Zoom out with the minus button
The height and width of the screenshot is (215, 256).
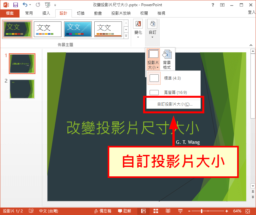(189, 211)
